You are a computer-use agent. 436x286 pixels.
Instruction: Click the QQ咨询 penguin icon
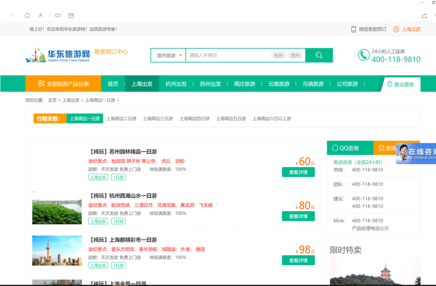(335, 148)
